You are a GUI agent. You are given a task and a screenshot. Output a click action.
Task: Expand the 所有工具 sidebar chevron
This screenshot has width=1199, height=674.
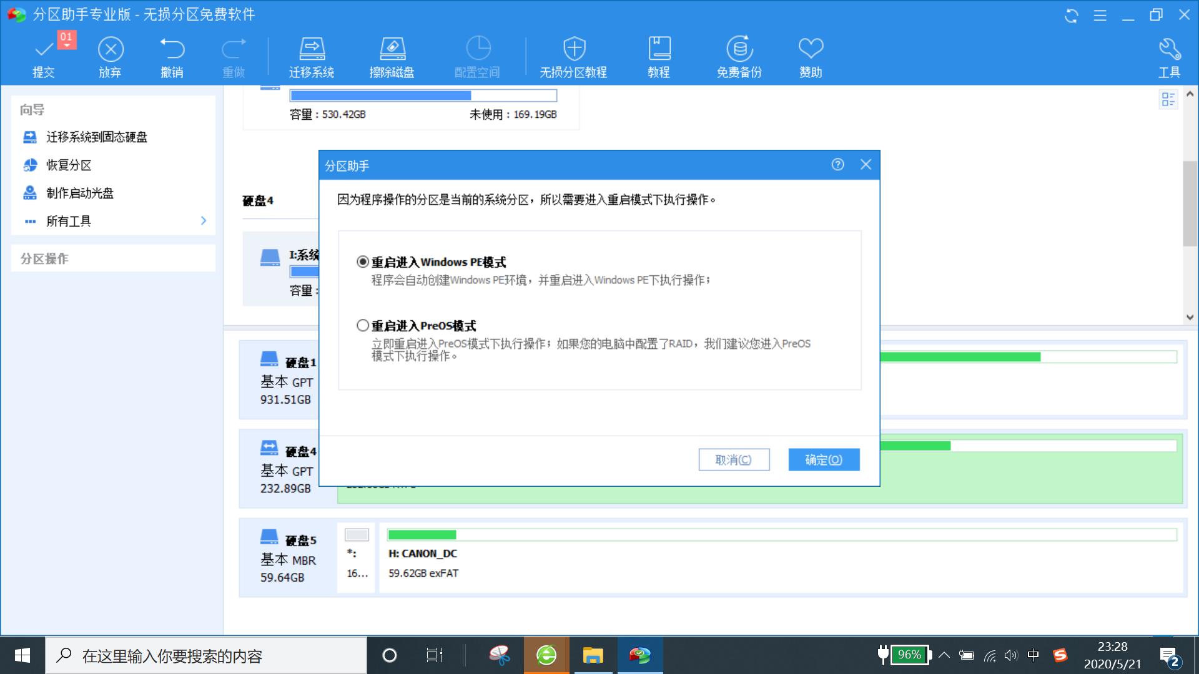click(x=203, y=221)
